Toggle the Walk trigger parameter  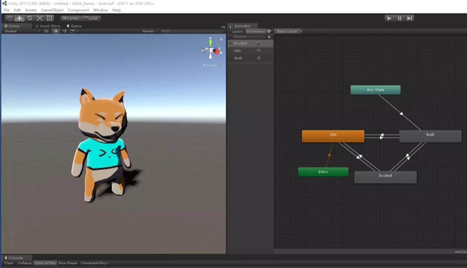(x=259, y=58)
